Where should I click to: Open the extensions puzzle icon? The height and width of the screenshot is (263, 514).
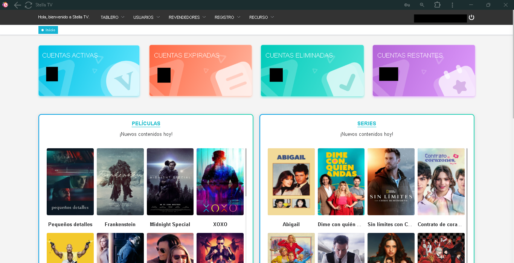(437, 5)
